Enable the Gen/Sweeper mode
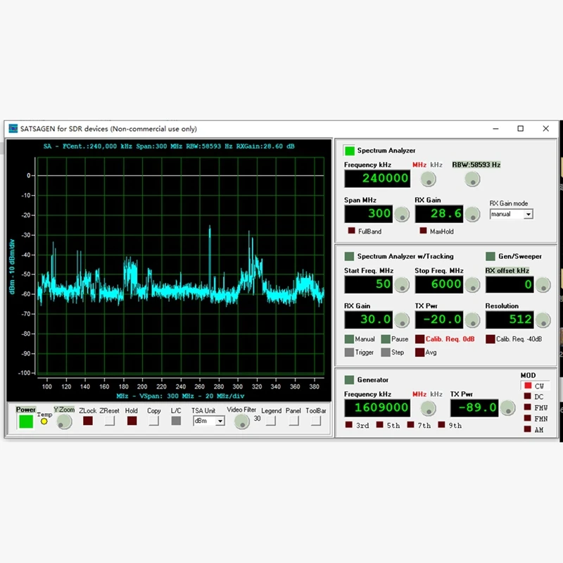Viewport: 563px width, 563px height. click(490, 256)
